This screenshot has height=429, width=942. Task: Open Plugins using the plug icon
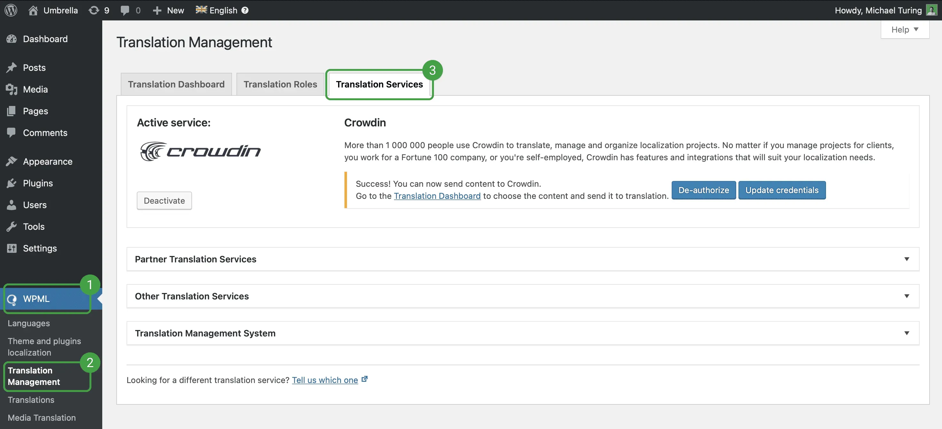[12, 183]
